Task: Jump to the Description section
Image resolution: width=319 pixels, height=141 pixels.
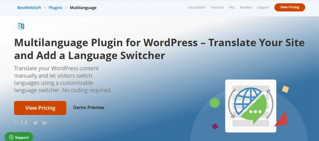Action: pyautogui.click(x=197, y=7)
